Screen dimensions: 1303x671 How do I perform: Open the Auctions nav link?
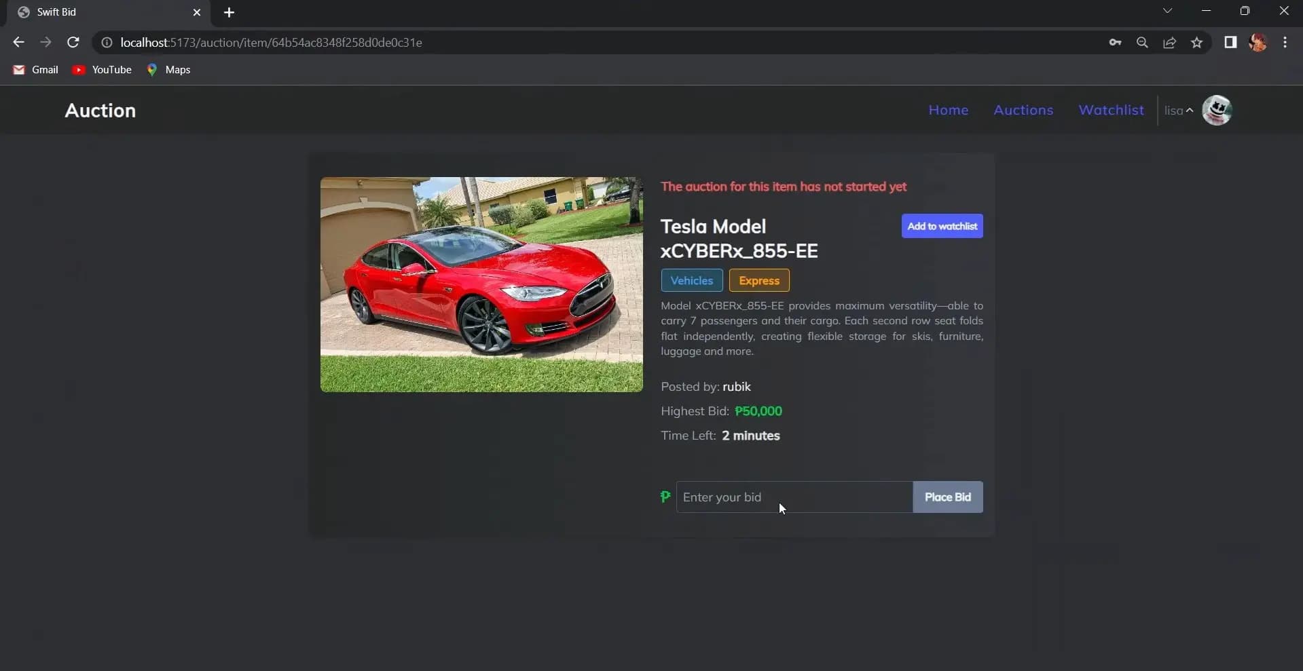click(x=1023, y=110)
